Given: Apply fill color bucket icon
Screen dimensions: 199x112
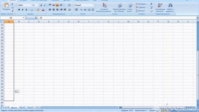Looking at the screenshot, I should (38, 10).
